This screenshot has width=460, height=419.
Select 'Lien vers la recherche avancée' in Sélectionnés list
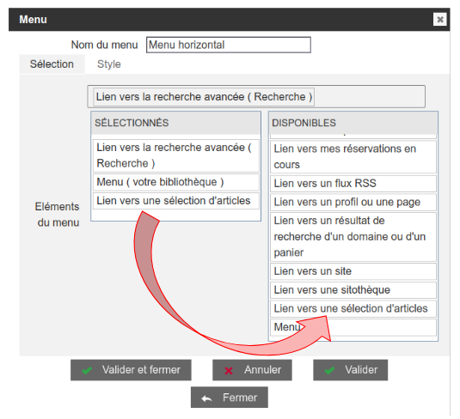[x=176, y=155]
